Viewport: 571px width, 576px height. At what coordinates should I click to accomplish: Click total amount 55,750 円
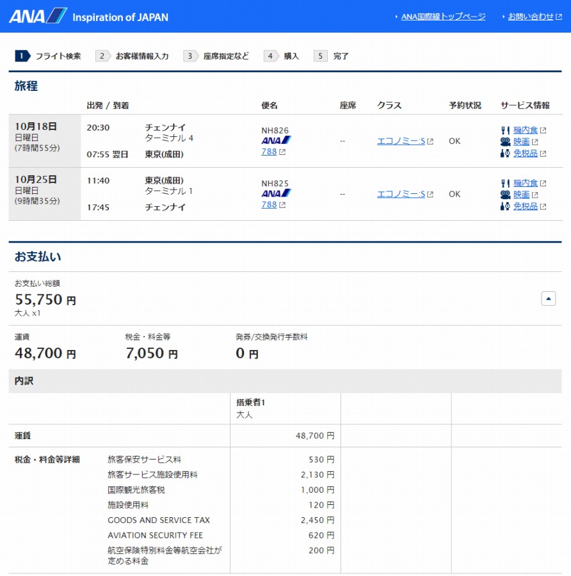[x=45, y=300]
